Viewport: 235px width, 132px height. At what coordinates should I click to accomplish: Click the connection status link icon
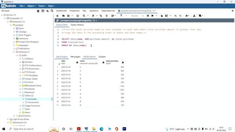coord(57,21)
